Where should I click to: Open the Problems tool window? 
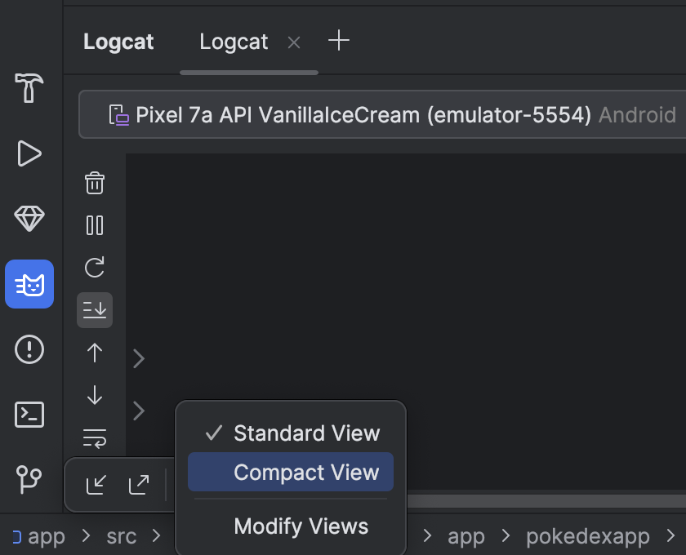29,349
